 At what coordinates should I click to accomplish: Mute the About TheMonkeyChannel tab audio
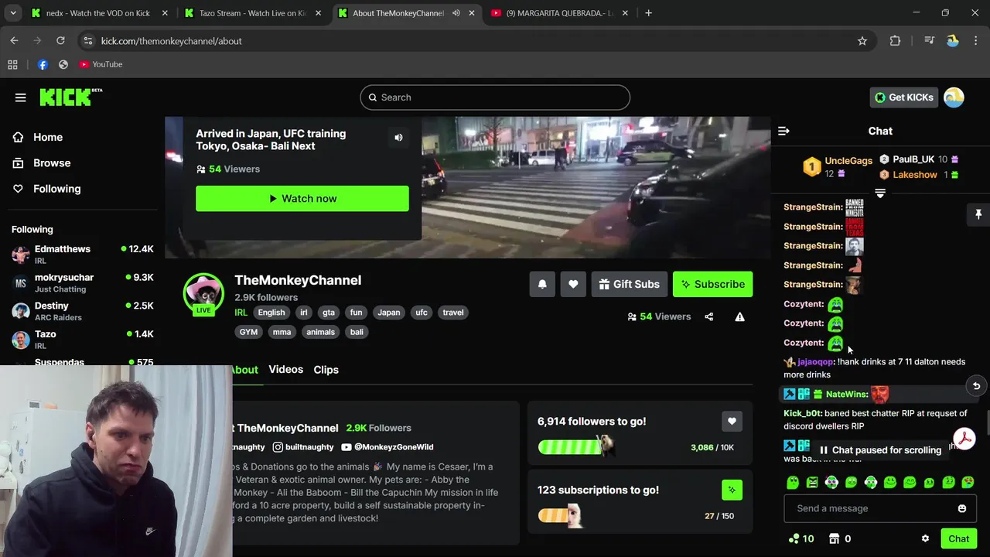pos(456,13)
